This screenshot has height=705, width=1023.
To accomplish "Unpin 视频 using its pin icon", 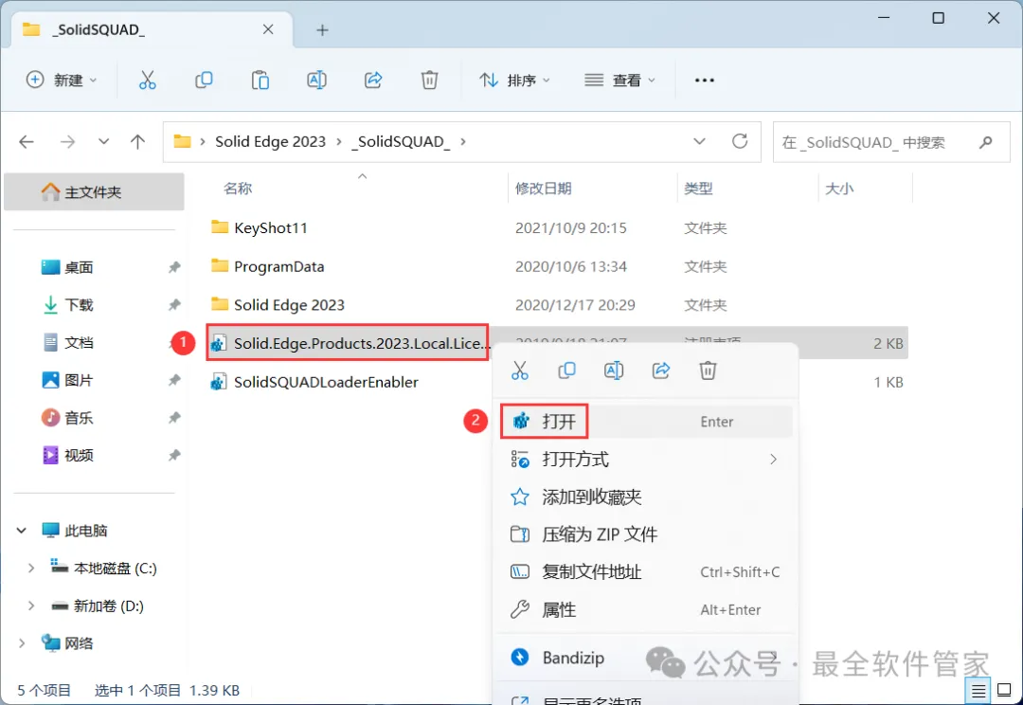I will [174, 455].
